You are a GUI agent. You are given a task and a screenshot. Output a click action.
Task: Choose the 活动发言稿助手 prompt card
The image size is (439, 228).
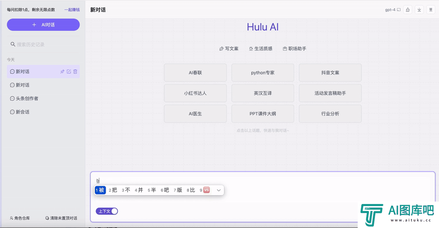[x=330, y=93]
